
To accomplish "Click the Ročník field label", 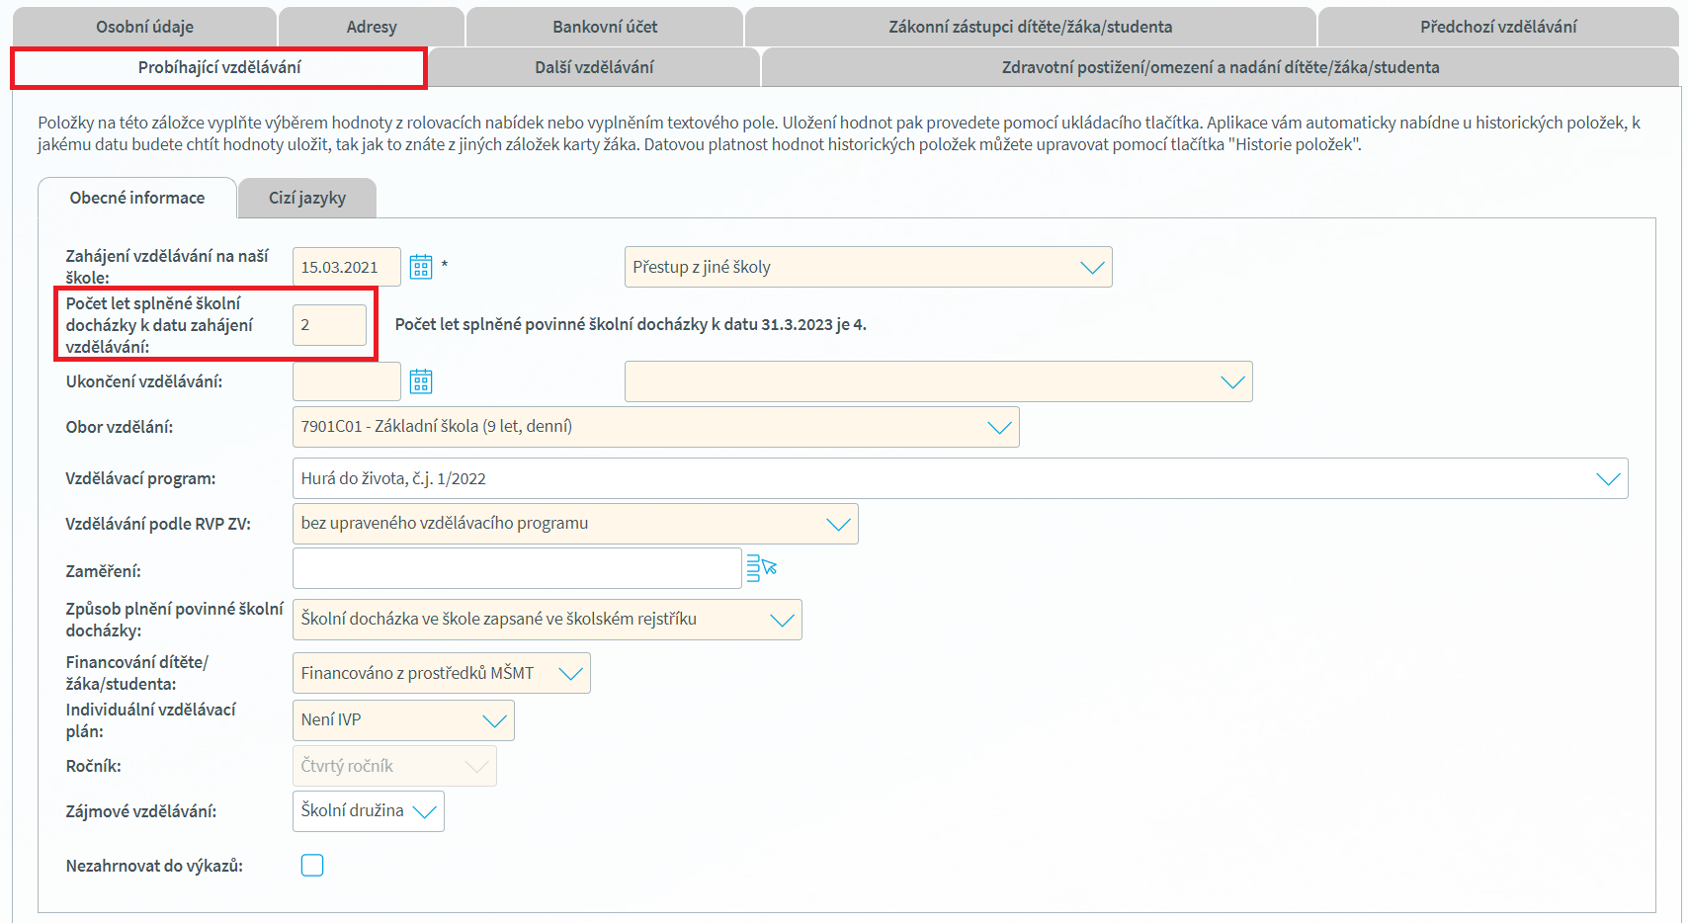I will 93,766.
